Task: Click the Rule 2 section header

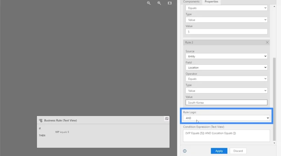Action: click(227, 43)
